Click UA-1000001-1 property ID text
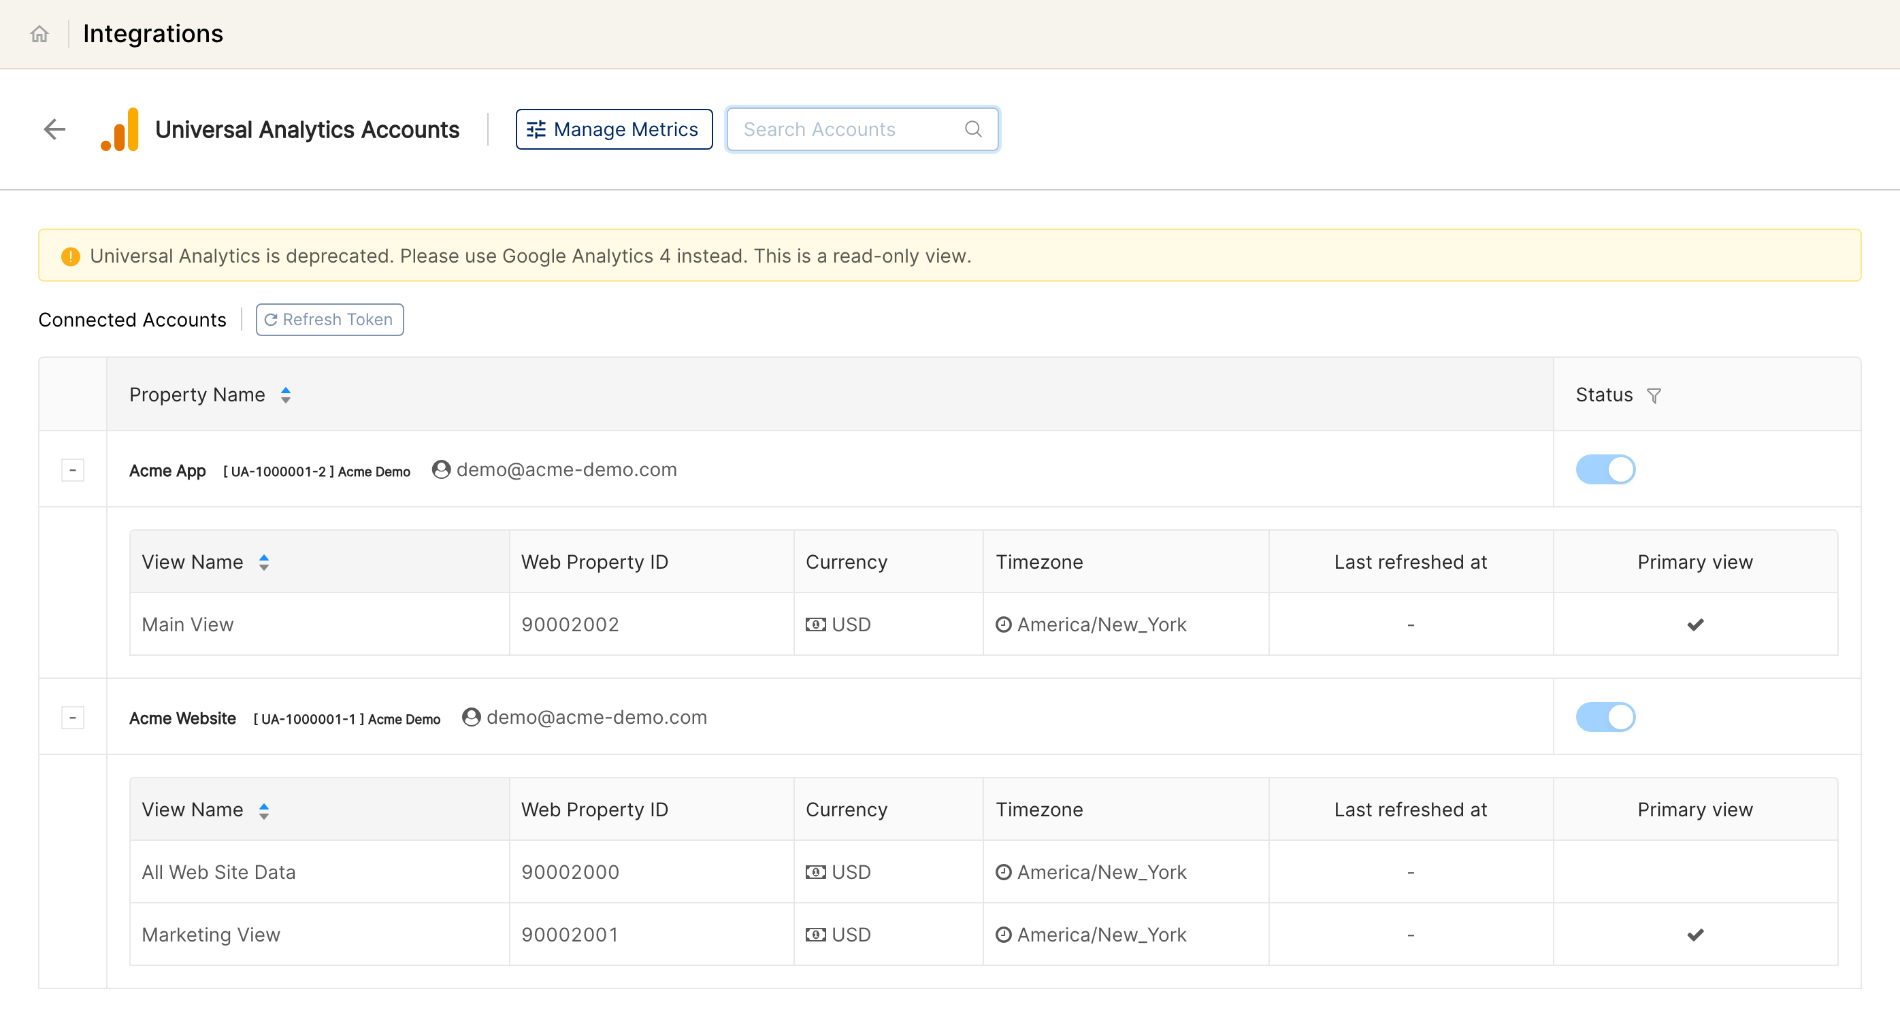 click(x=308, y=720)
